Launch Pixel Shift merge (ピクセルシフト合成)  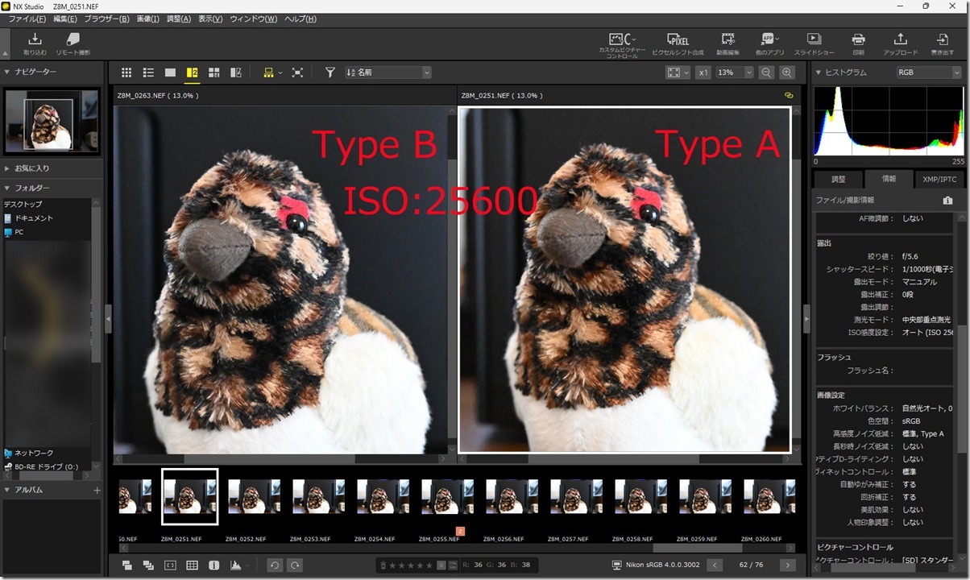[678, 43]
